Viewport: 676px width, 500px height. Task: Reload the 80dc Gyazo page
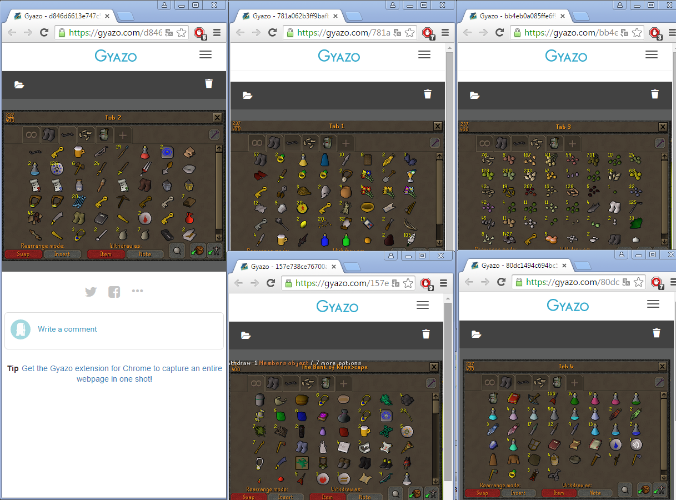501,282
